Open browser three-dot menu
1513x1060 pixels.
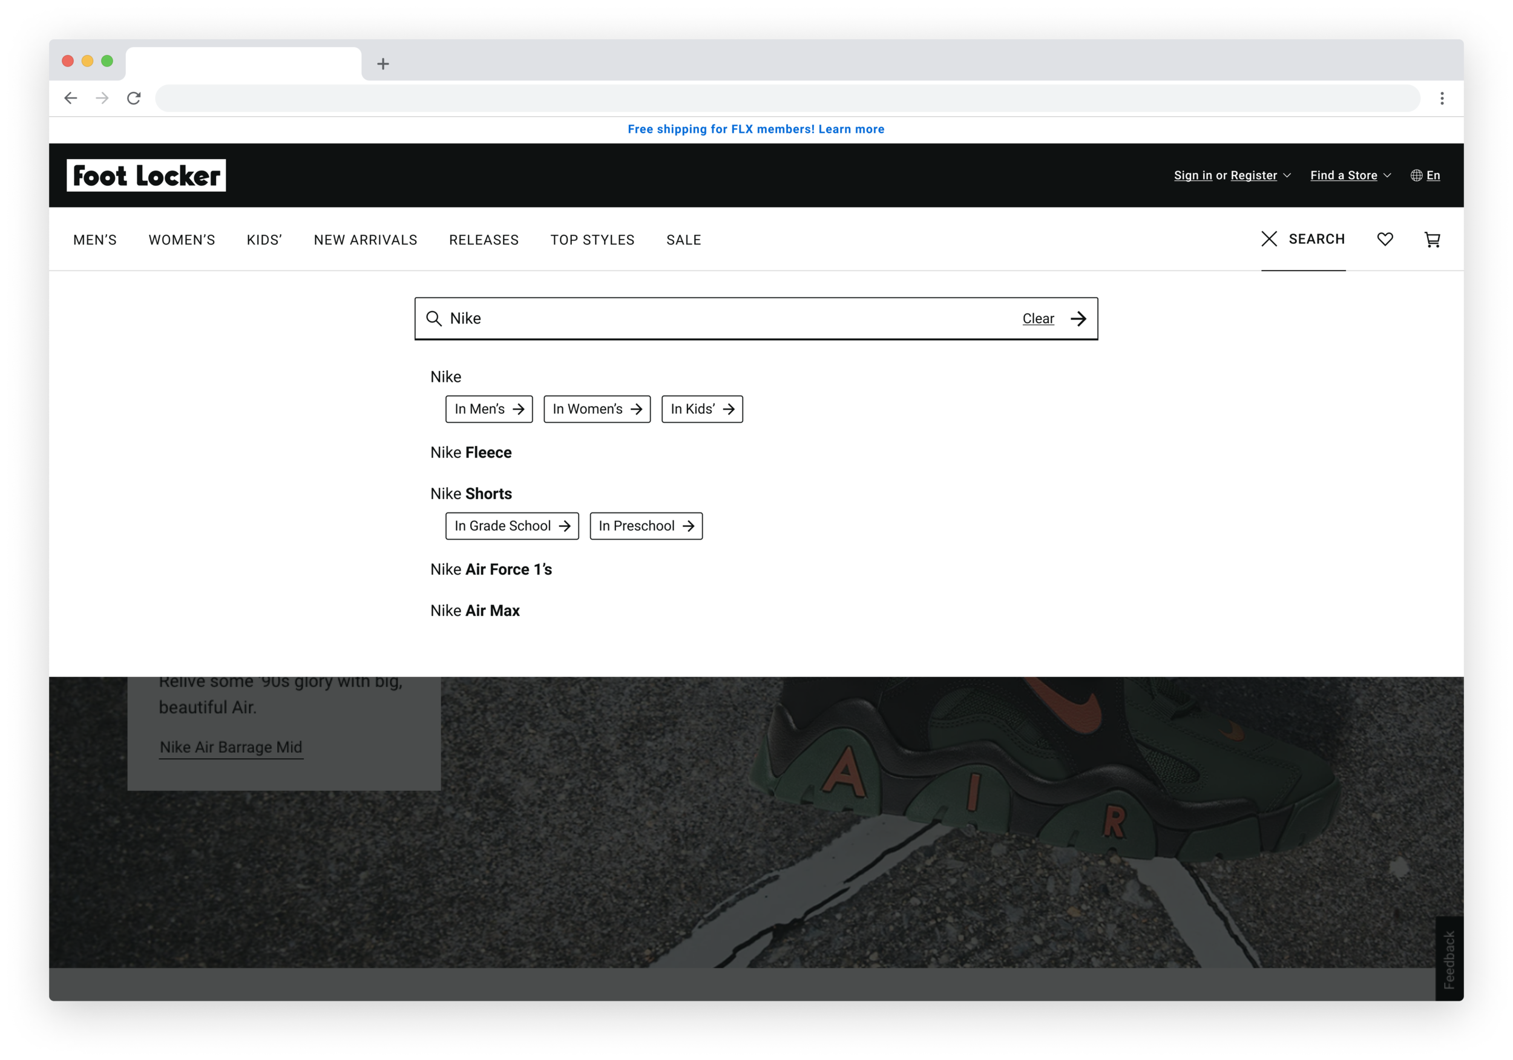[x=1442, y=98]
